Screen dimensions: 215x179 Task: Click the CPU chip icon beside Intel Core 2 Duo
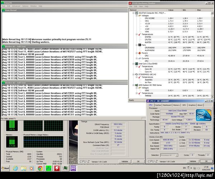tap(137, 64)
